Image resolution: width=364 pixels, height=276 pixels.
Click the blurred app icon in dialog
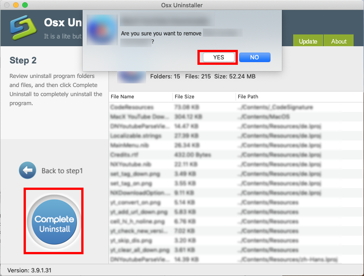pyautogui.click(x=102, y=29)
